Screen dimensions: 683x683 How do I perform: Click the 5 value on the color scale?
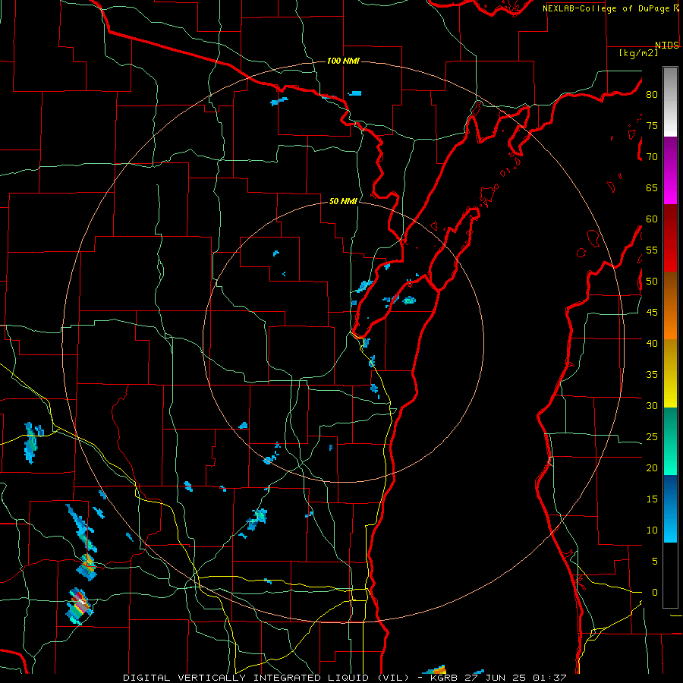[655, 561]
